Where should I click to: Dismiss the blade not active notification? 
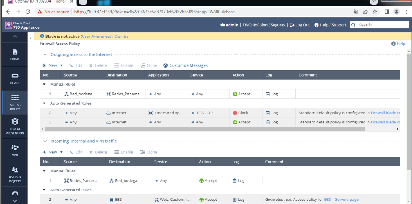(121, 36)
